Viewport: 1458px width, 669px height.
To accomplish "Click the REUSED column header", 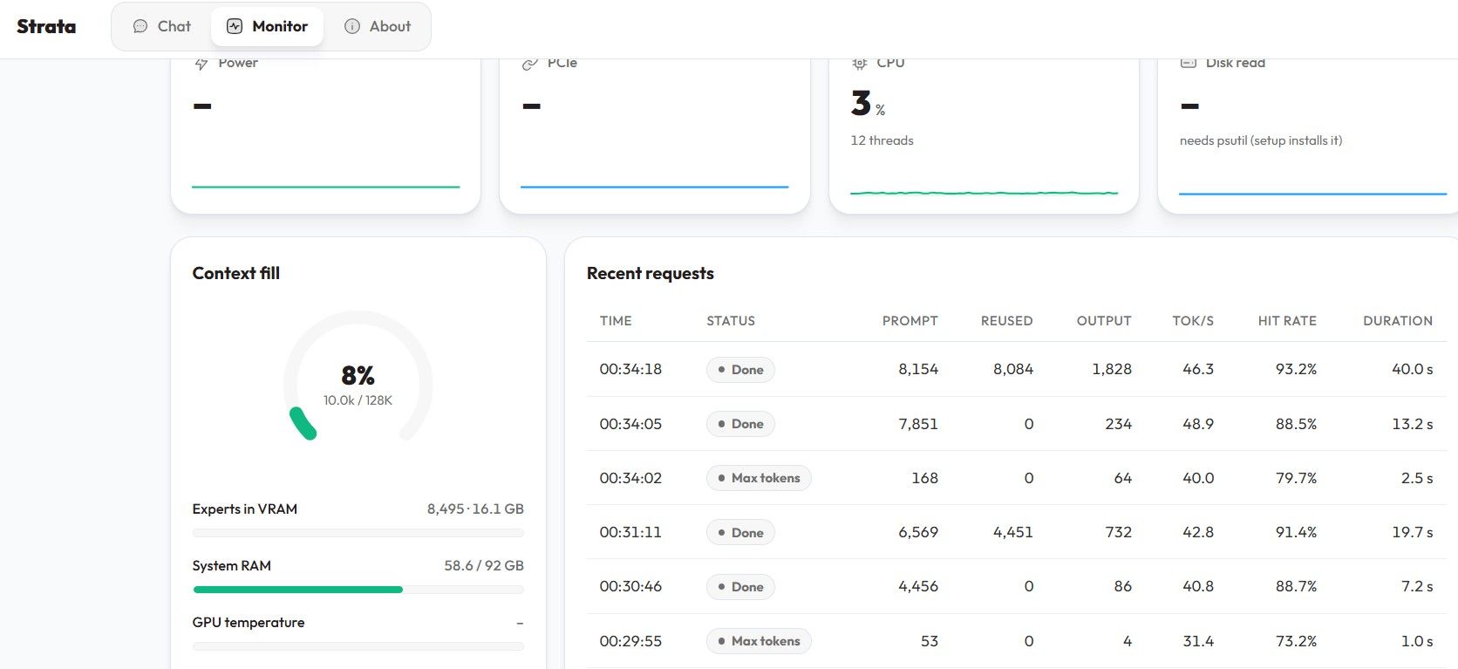I will click(1007, 321).
